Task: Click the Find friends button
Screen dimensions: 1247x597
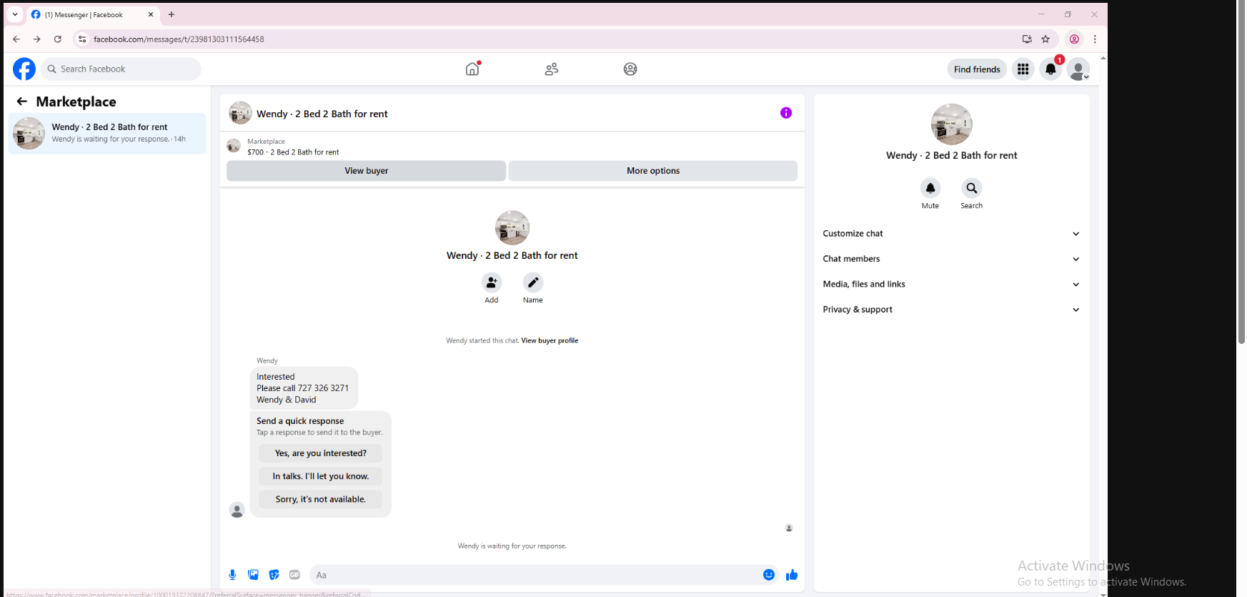Action: [977, 69]
